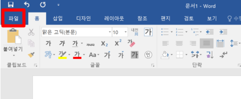This screenshot has width=241, height=99.
Task: Open the 글꼴 dialog launcher
Action: click(153, 65)
